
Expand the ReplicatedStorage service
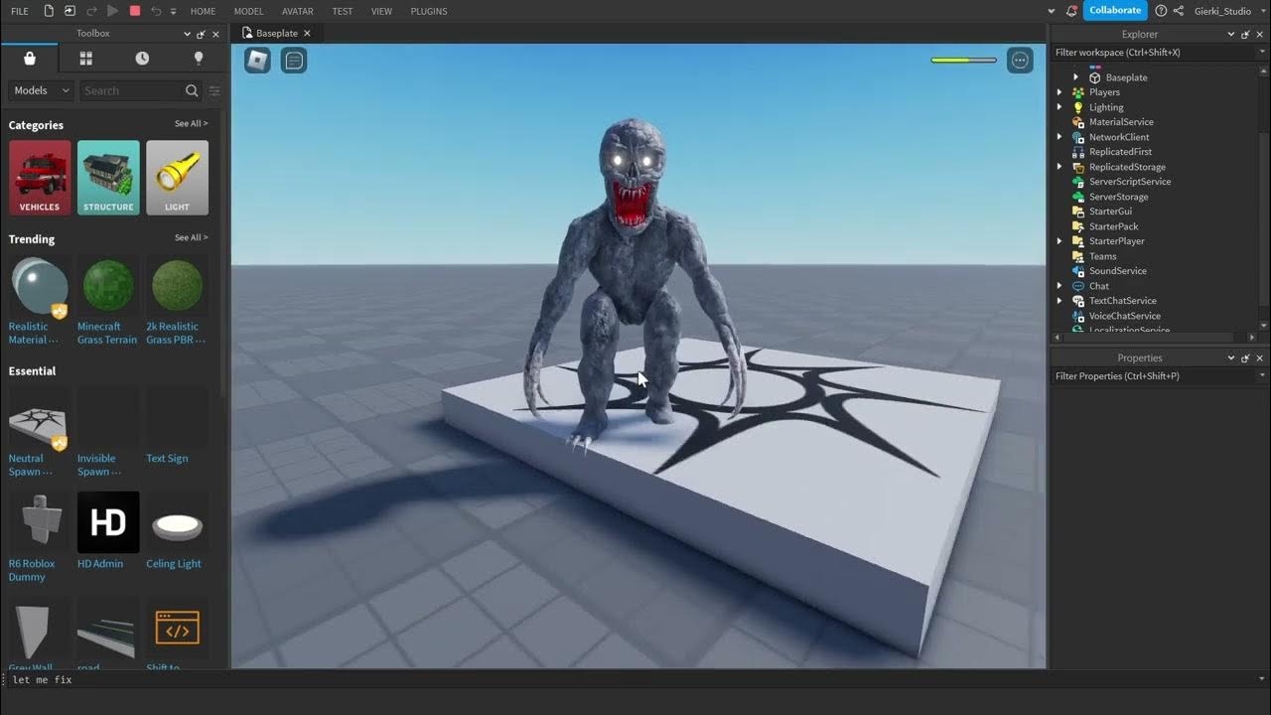(x=1059, y=167)
